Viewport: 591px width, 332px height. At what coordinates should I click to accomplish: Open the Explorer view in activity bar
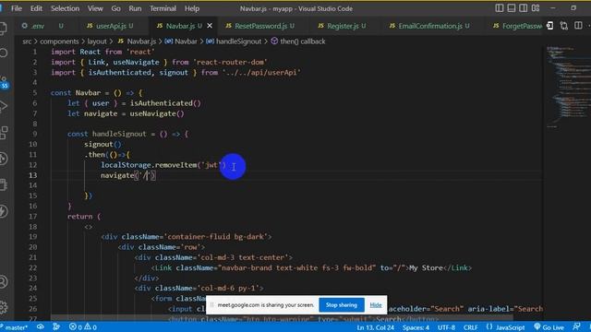pyautogui.click(x=3, y=28)
